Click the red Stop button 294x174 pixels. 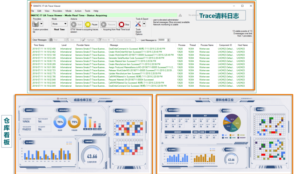pyautogui.click(x=124, y=24)
